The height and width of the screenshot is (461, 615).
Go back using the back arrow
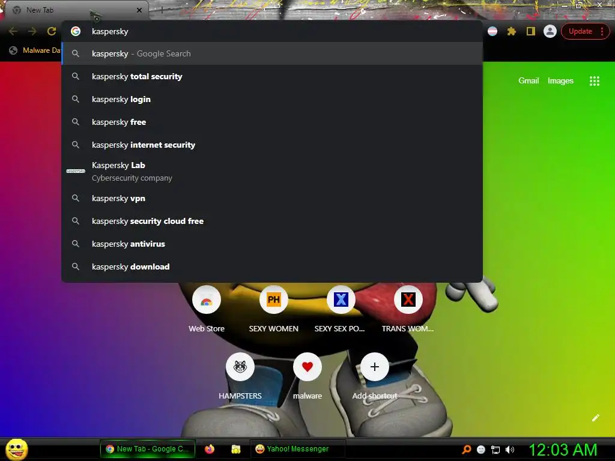coord(13,31)
